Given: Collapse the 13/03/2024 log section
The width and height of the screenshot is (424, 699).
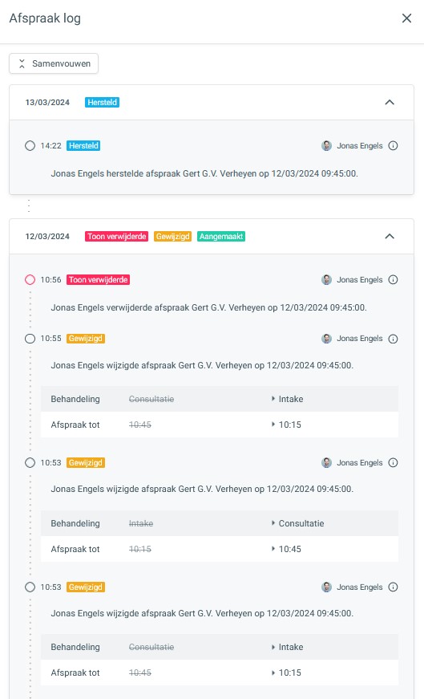Looking at the screenshot, I should [390, 103].
